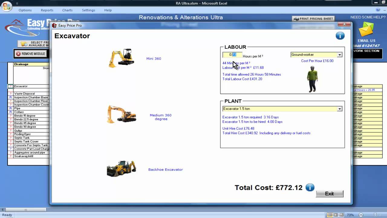Click the Septic Tank Cover row
This screenshot has width=387, height=218.
[x=31, y=141]
